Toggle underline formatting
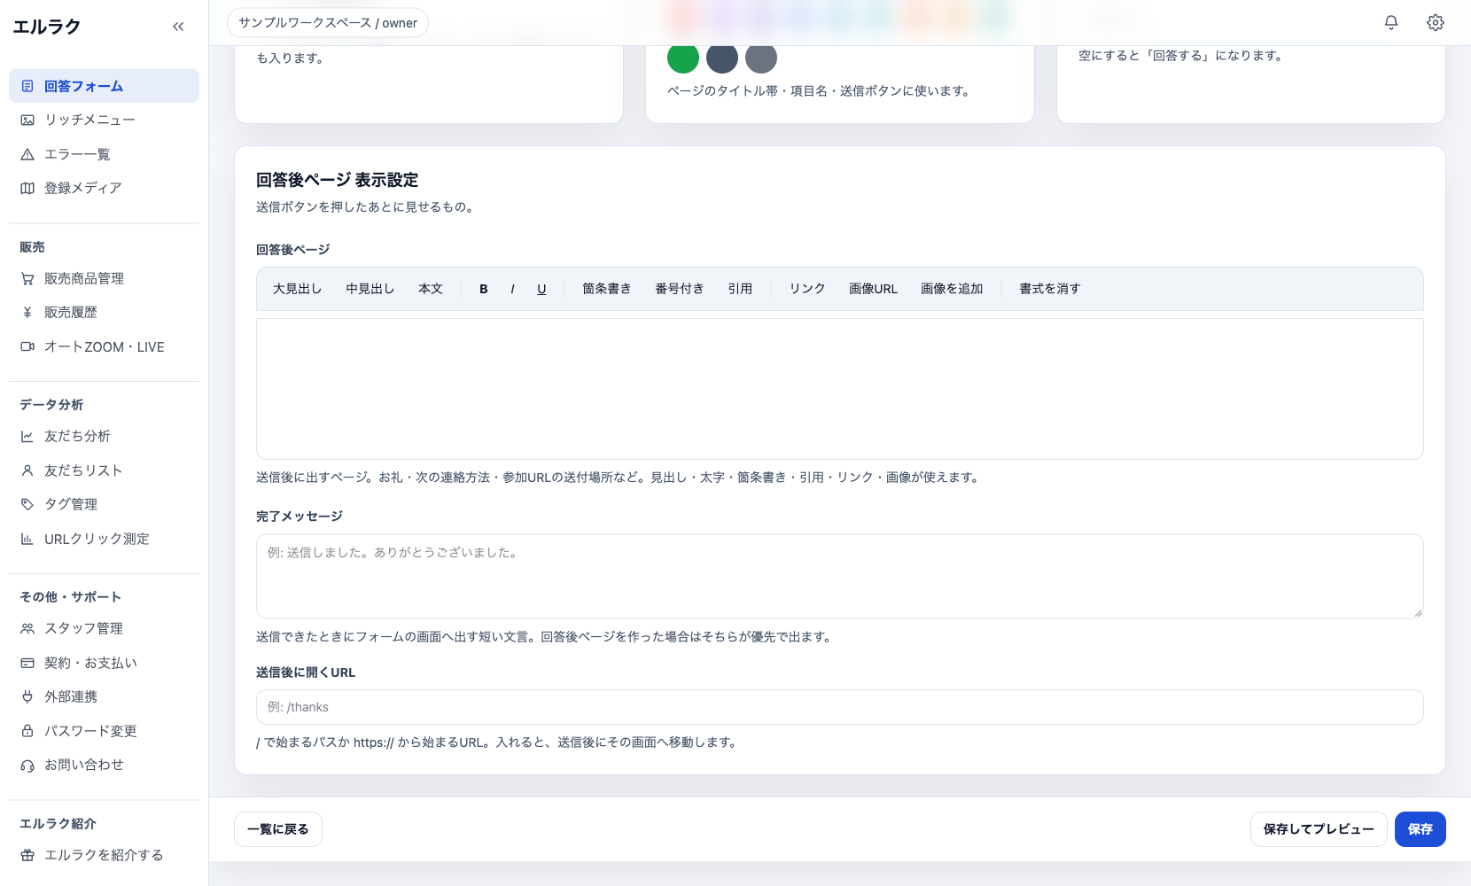 point(541,289)
